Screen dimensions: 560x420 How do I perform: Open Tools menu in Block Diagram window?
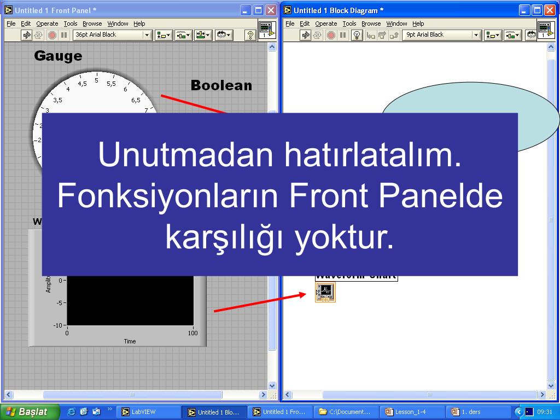click(349, 24)
